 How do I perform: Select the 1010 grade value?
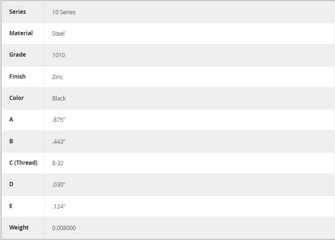coord(59,55)
